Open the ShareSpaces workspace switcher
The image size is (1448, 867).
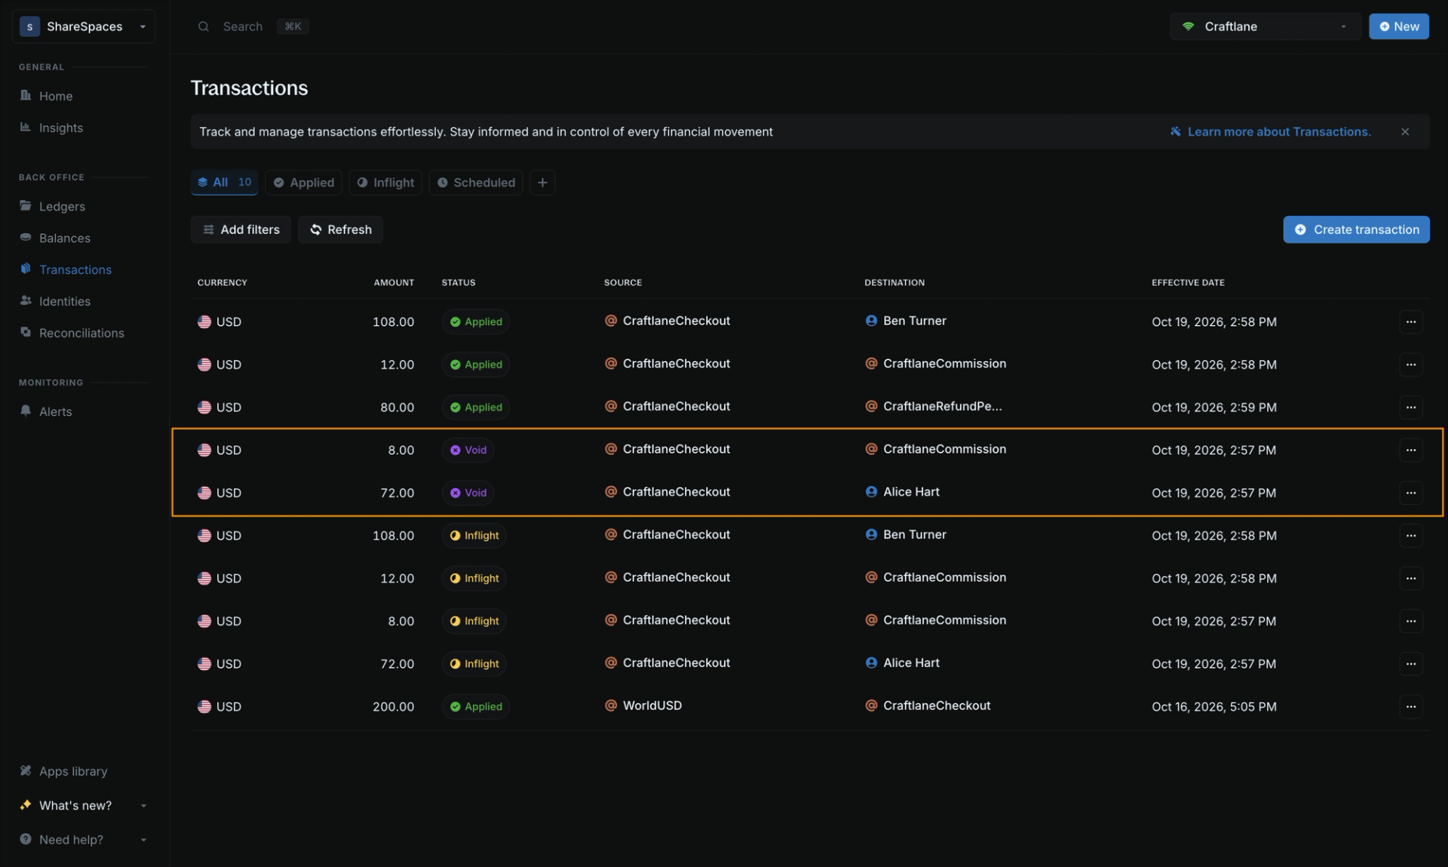click(84, 26)
